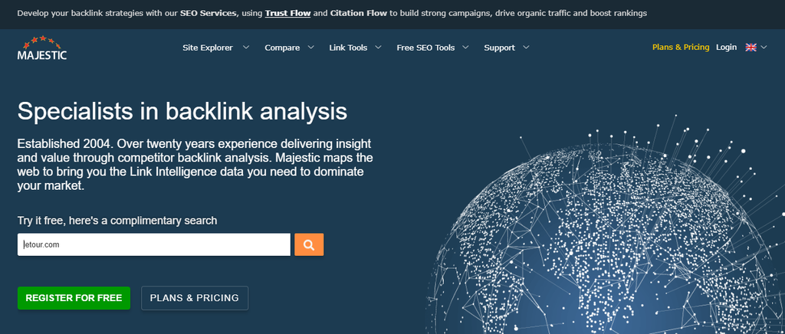Follow the Trust Flow link in the banner
Image resolution: width=785 pixels, height=334 pixels.
288,14
